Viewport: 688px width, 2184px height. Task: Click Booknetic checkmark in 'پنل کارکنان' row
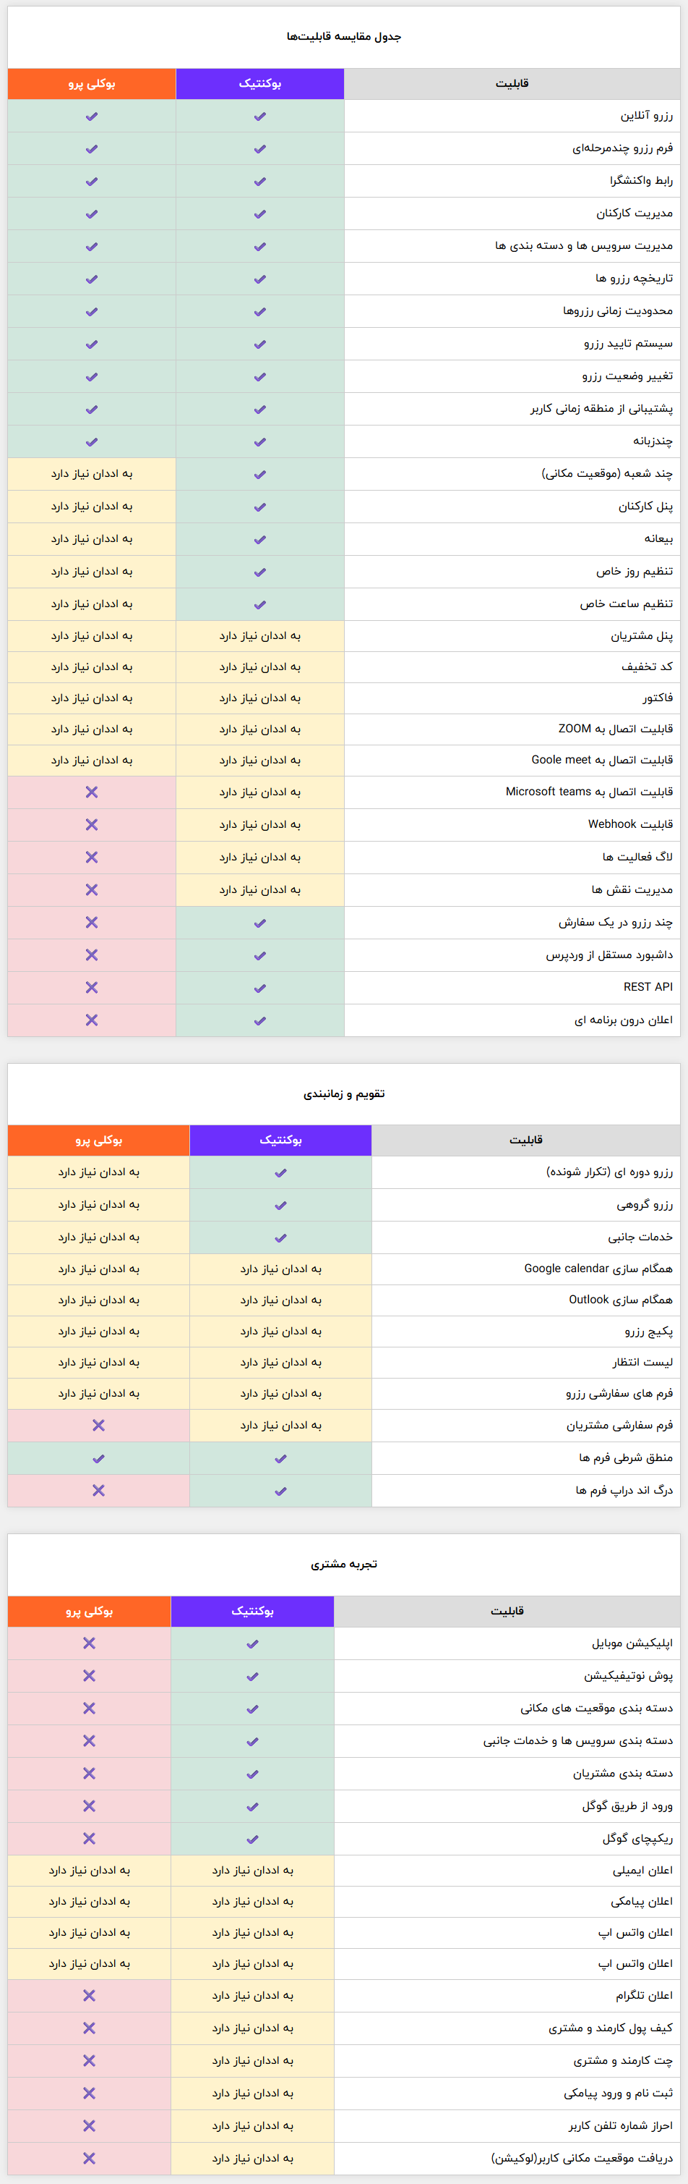(x=259, y=507)
